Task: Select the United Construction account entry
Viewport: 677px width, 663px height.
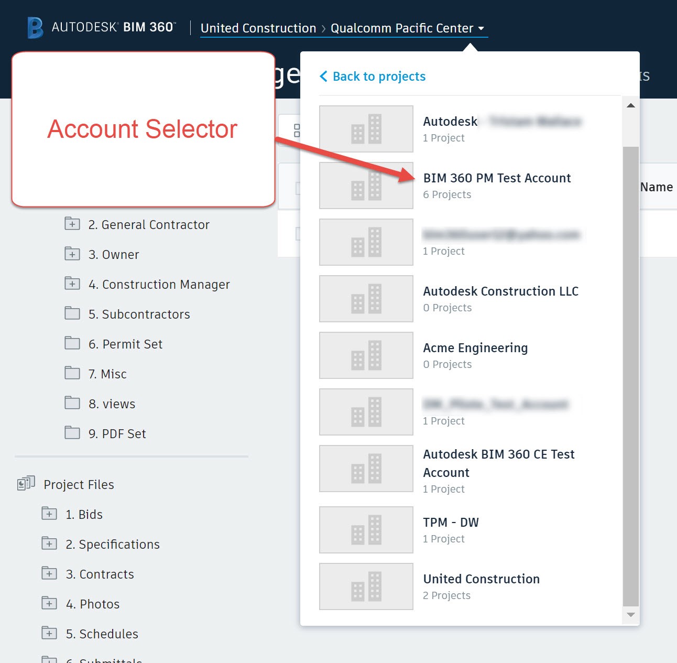Action: (x=482, y=579)
